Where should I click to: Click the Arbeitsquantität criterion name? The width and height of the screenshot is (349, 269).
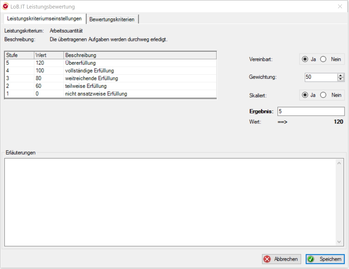[66, 31]
